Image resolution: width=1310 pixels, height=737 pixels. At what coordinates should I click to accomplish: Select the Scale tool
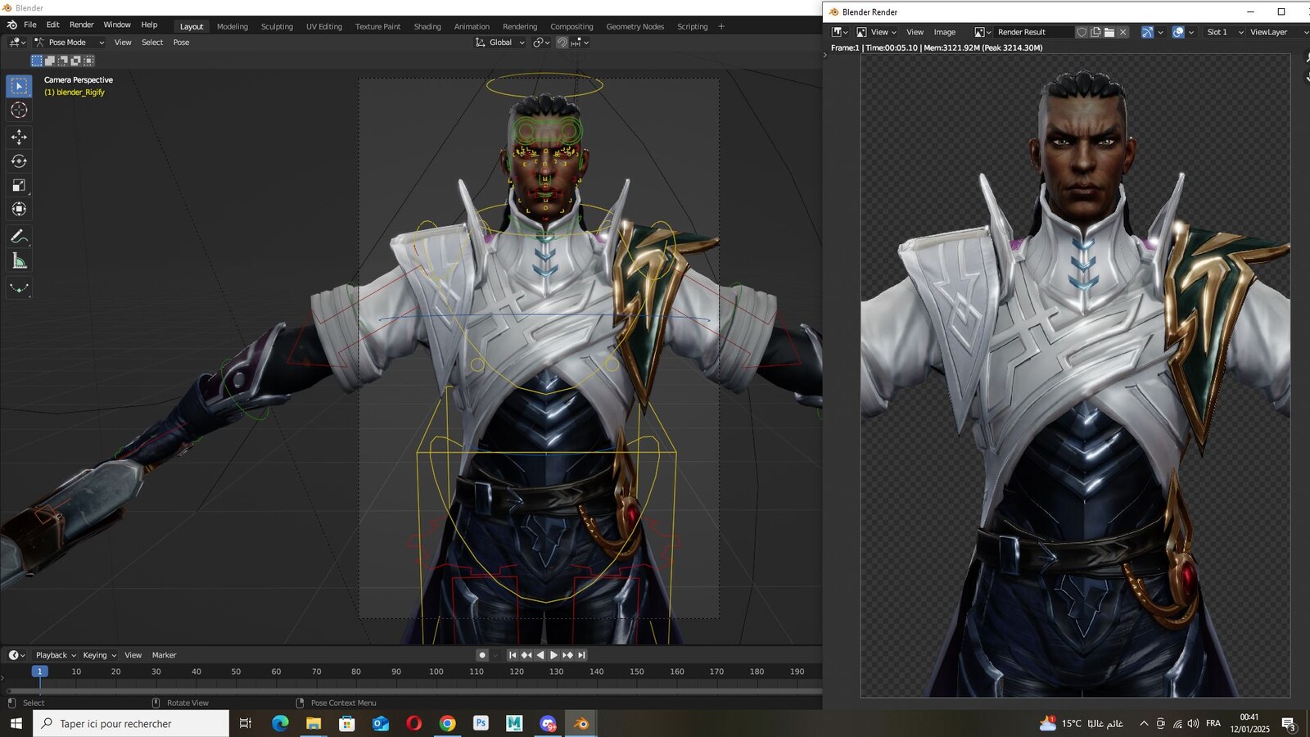coord(19,186)
